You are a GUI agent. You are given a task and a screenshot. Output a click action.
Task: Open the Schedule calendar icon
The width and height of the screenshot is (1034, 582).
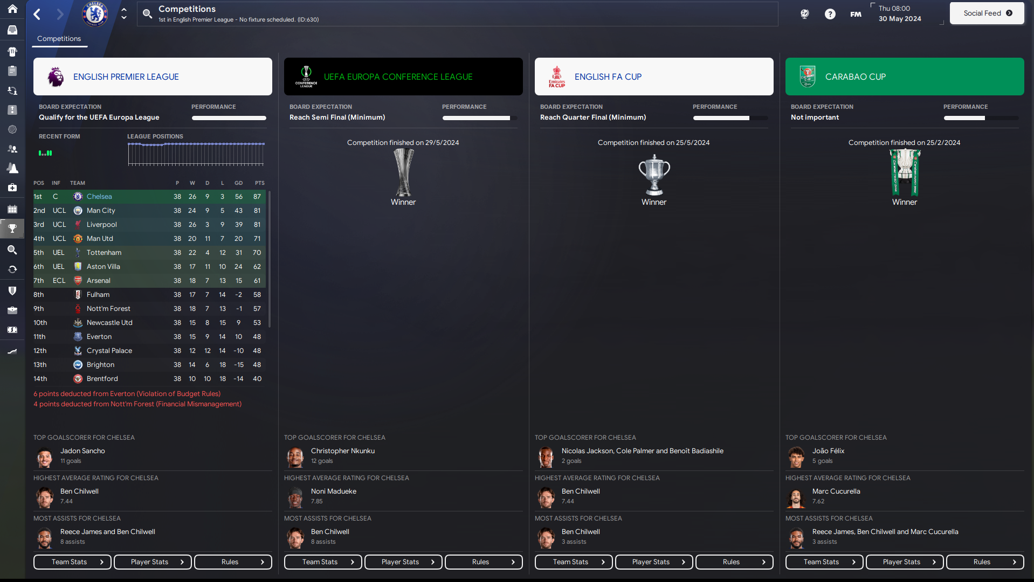(x=12, y=209)
